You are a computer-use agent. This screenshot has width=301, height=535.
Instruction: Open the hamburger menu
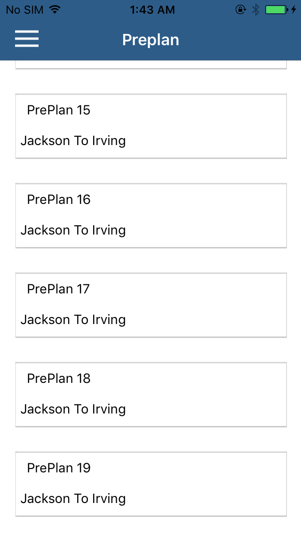[x=26, y=39]
